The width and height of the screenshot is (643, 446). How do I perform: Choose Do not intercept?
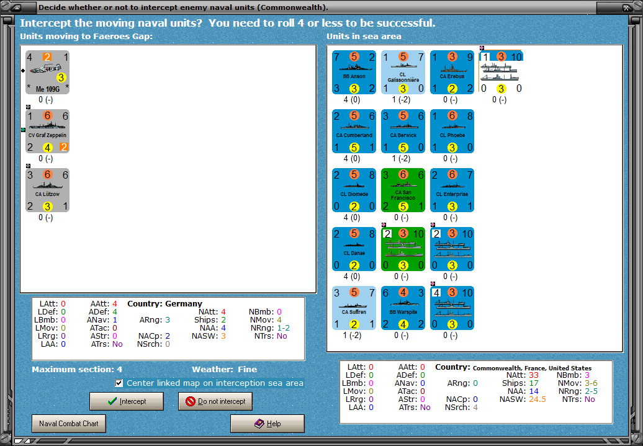[x=215, y=401]
